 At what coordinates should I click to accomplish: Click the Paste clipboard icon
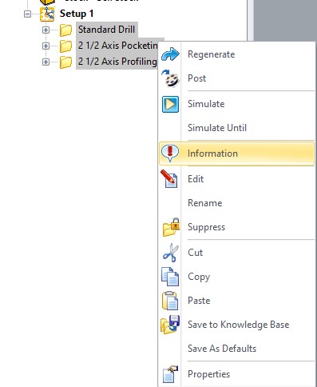coord(170,301)
